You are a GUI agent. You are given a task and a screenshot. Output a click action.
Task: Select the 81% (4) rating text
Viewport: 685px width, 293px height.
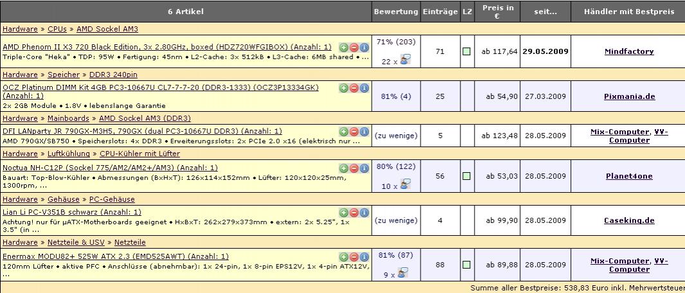pyautogui.click(x=396, y=96)
